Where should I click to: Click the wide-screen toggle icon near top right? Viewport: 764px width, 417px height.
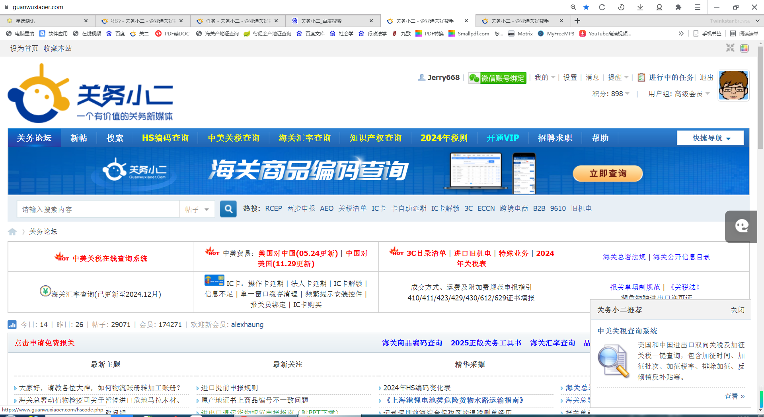click(730, 48)
